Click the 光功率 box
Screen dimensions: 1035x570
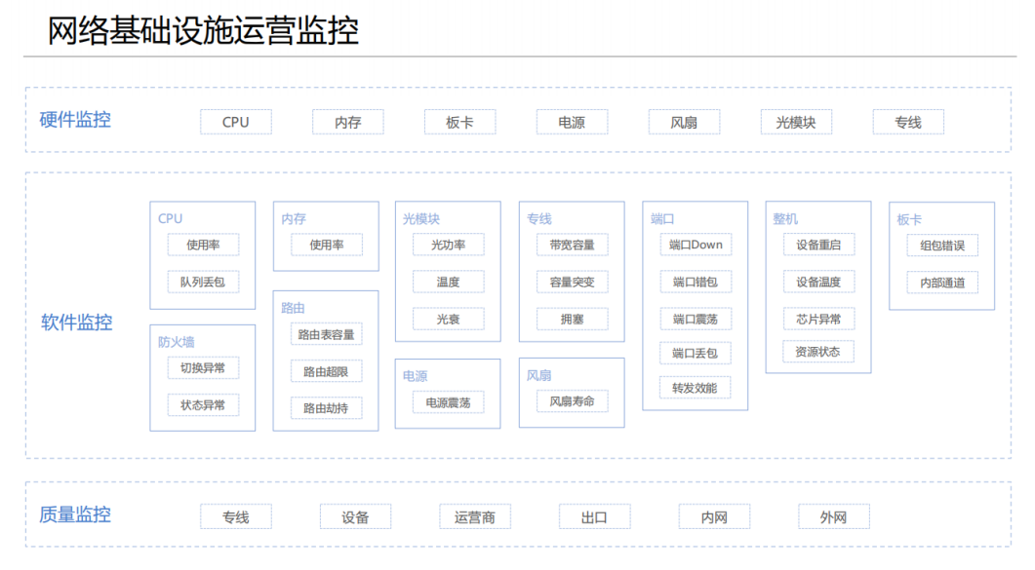point(448,245)
